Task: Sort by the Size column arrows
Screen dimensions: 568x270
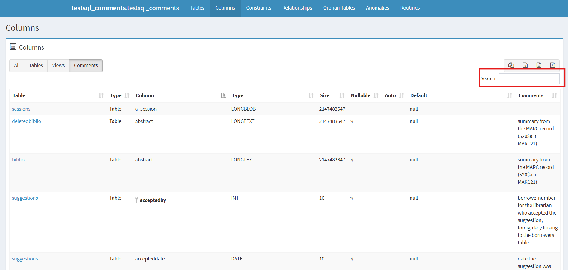Action: 342,95
